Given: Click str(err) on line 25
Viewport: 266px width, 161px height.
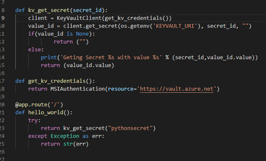Looking at the screenshot, I should (x=76, y=144).
